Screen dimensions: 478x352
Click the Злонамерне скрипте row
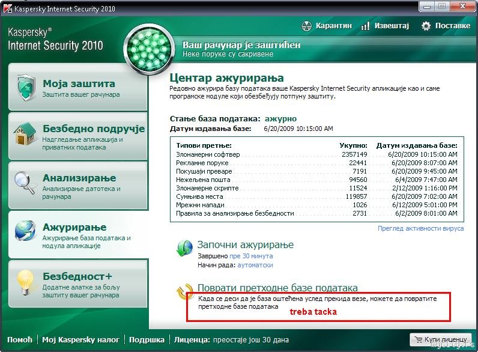pyautogui.click(x=316, y=188)
